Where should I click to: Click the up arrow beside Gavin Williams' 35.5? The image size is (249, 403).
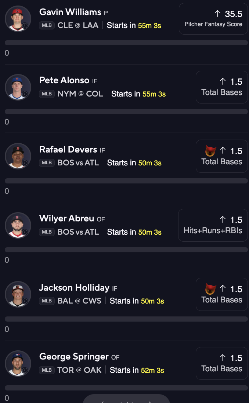(217, 14)
